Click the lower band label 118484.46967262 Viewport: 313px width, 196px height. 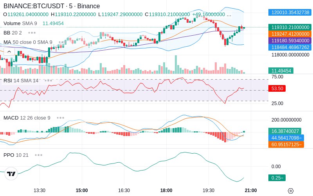pyautogui.click(x=290, y=47)
